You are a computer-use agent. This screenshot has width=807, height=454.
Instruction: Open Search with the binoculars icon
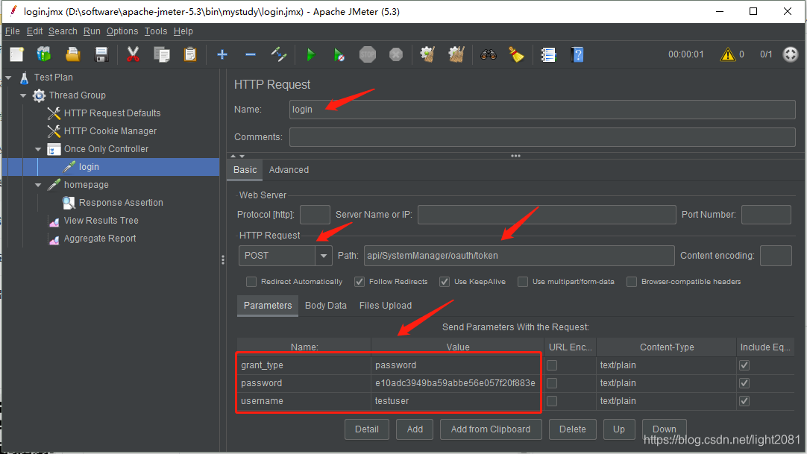click(489, 54)
